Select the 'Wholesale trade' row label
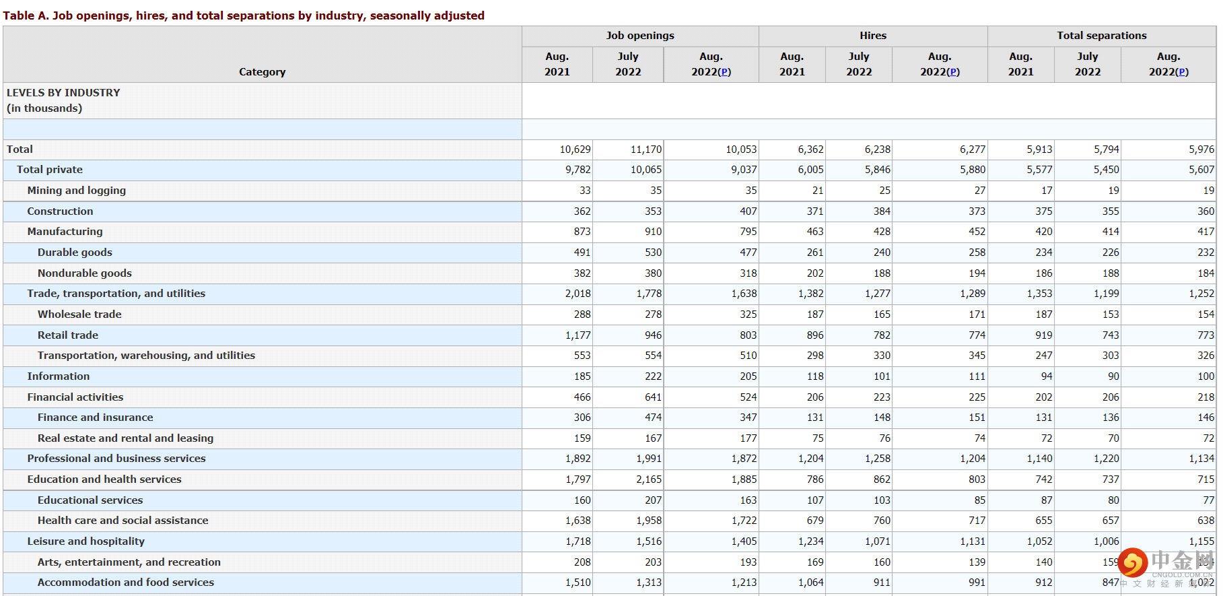Screen dimensions: 1223x596 pyautogui.click(x=79, y=314)
